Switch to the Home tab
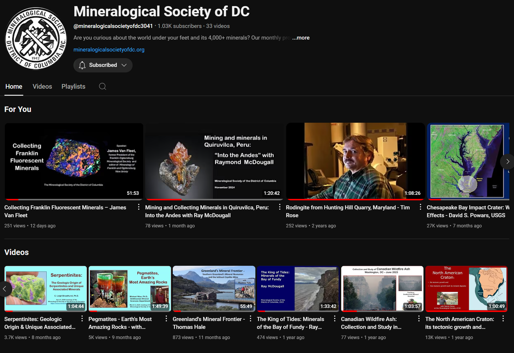This screenshot has height=353, width=514. click(14, 86)
